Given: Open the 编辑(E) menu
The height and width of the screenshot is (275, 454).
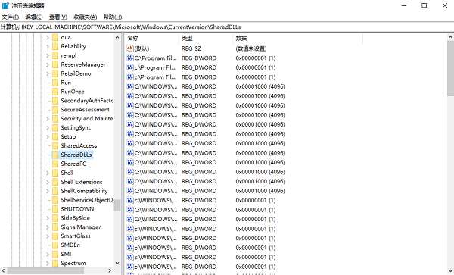Looking at the screenshot, I should [34, 17].
